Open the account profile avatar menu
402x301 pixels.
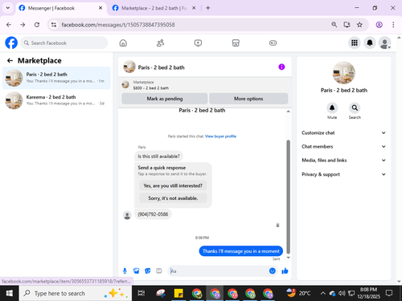click(x=385, y=43)
